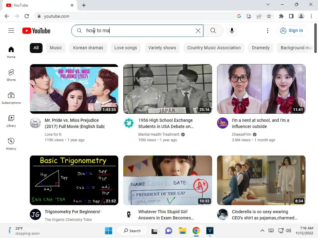Viewport: 318px width, 238px height.
Task: Select the Dramedy chip
Action: click(x=261, y=48)
